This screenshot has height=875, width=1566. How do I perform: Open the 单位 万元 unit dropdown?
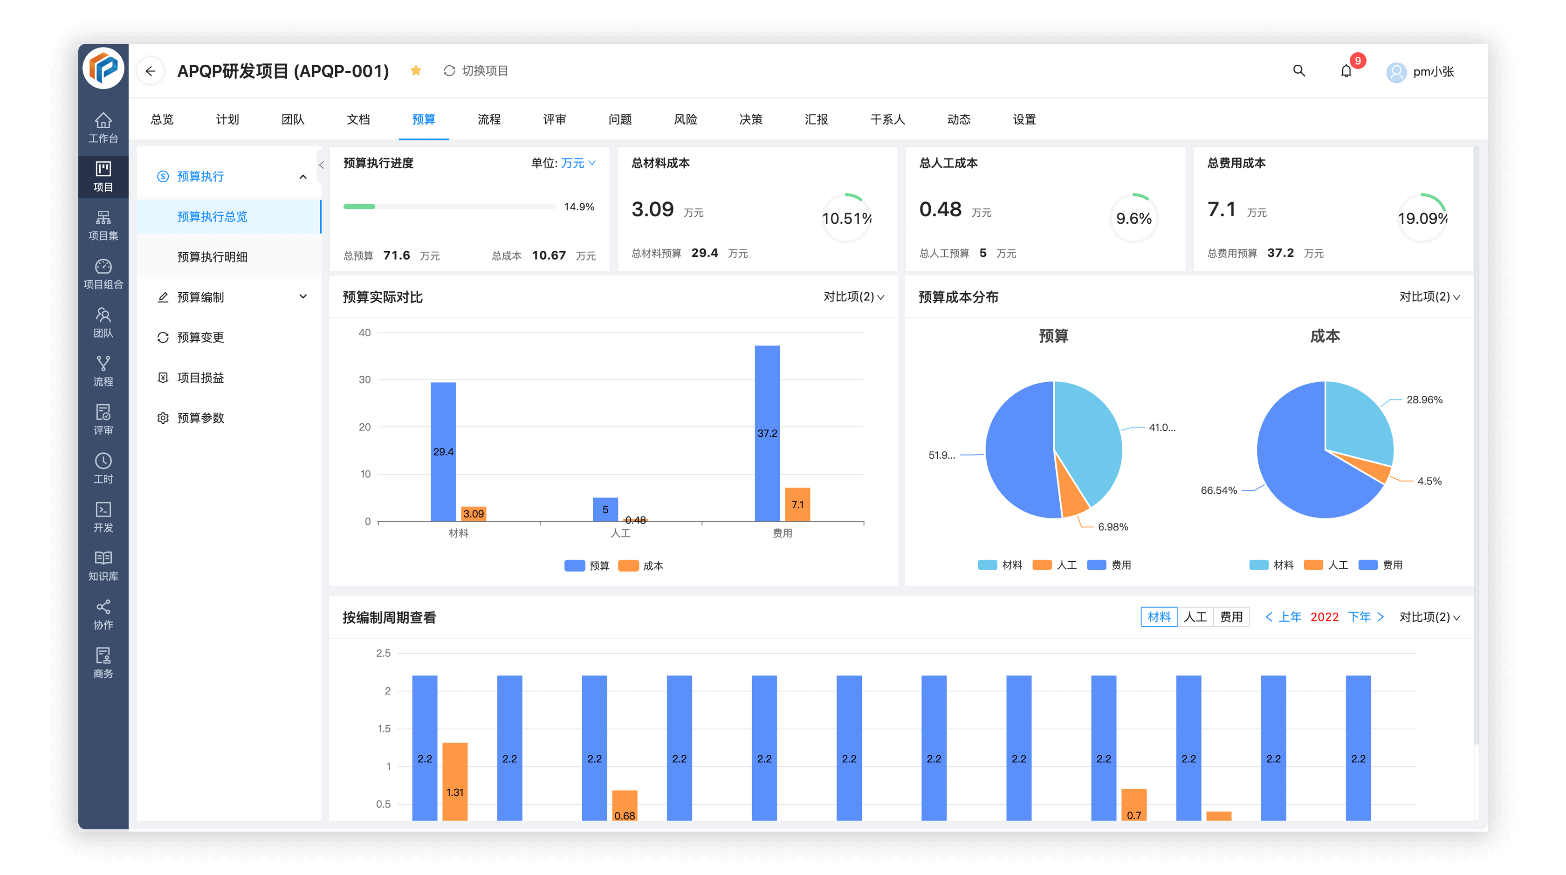[577, 163]
